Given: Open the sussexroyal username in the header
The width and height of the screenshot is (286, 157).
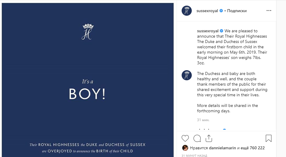Looking at the screenshot, I should 208,11.
